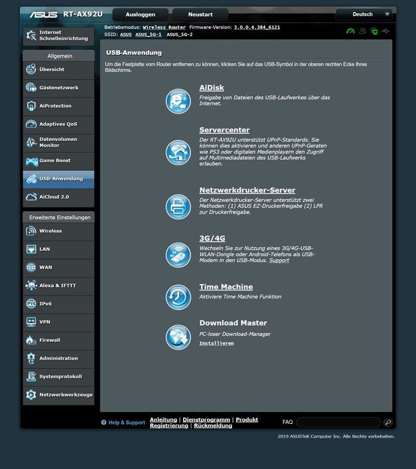
Task: Click the Wireless signal icon in sidebar
Action: [x=31, y=231]
